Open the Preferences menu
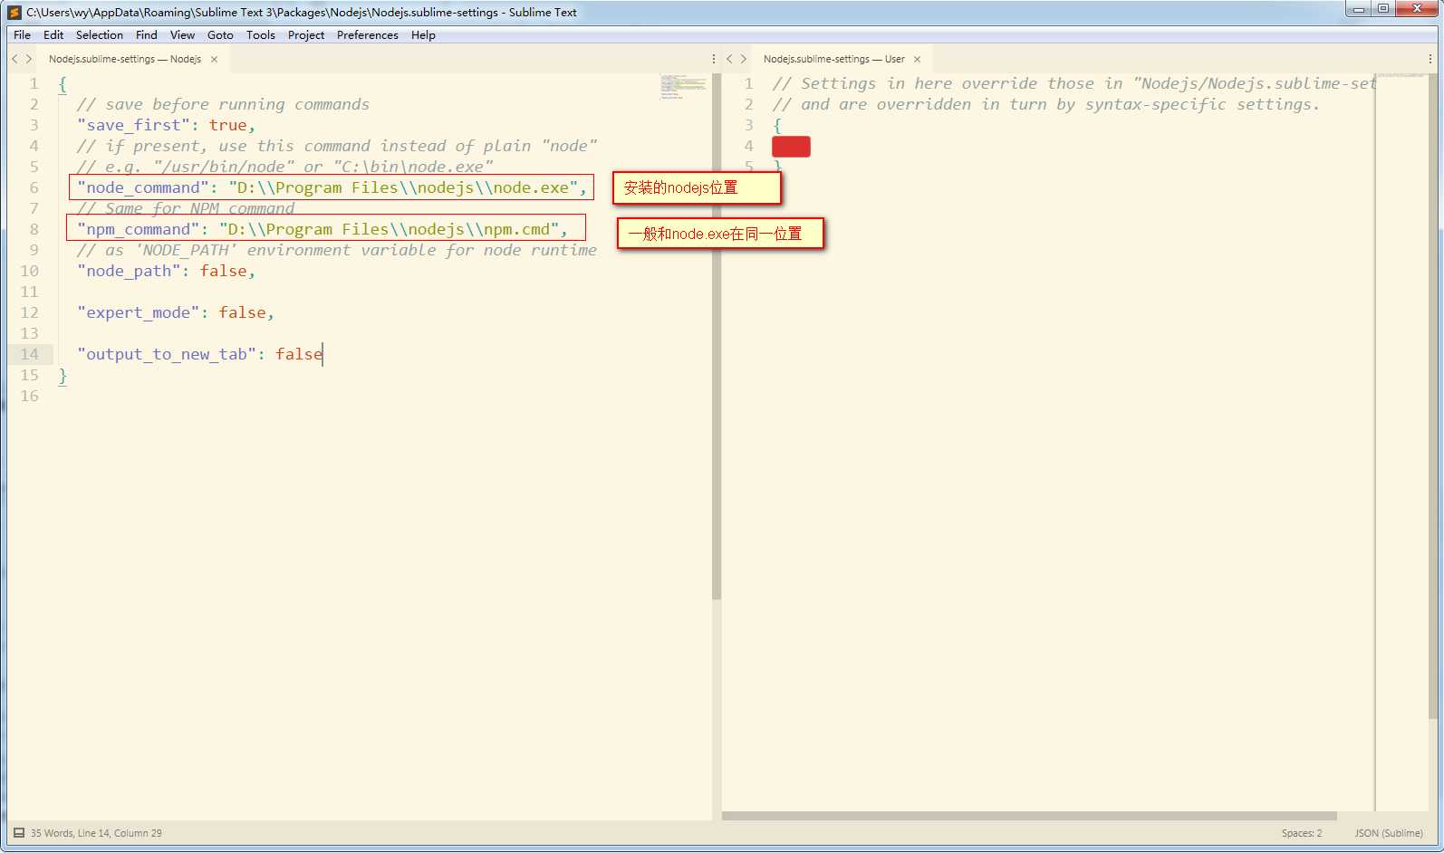The image size is (1444, 853). pos(367,34)
